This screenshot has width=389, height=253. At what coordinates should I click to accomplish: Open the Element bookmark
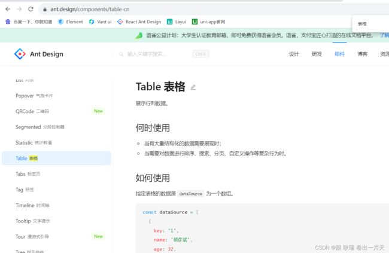[71, 22]
